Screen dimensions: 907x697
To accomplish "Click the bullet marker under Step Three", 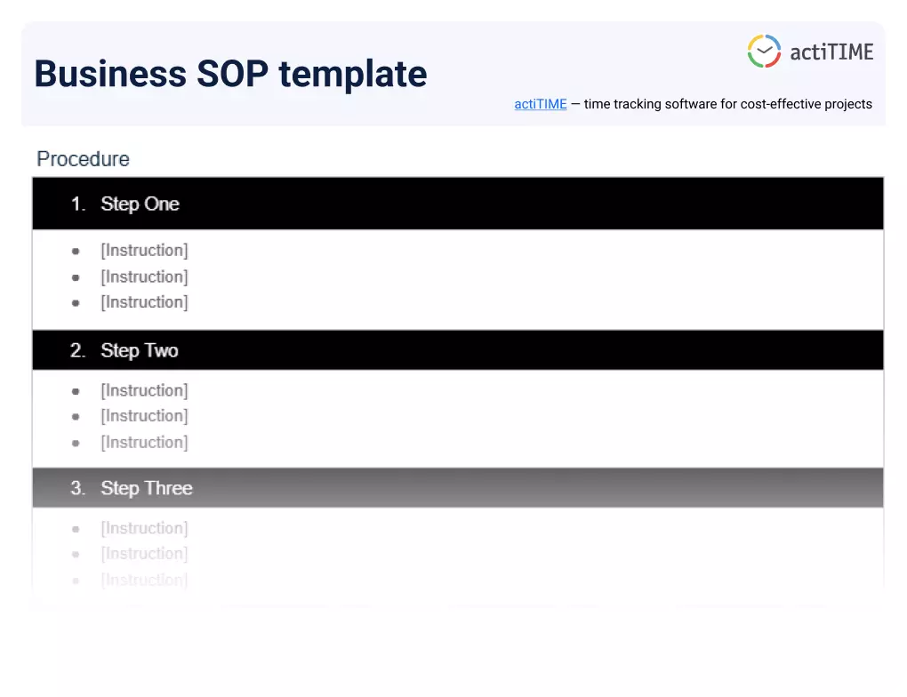I will (x=76, y=529).
